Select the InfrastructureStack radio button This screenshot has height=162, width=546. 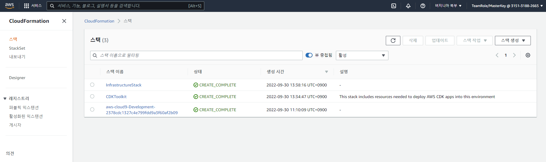point(92,85)
